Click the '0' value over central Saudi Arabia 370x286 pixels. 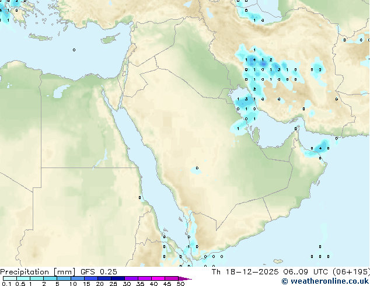coord(197,168)
